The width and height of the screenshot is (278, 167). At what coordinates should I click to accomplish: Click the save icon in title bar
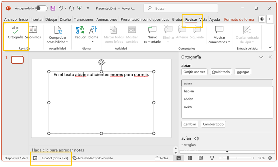pos(53,8)
